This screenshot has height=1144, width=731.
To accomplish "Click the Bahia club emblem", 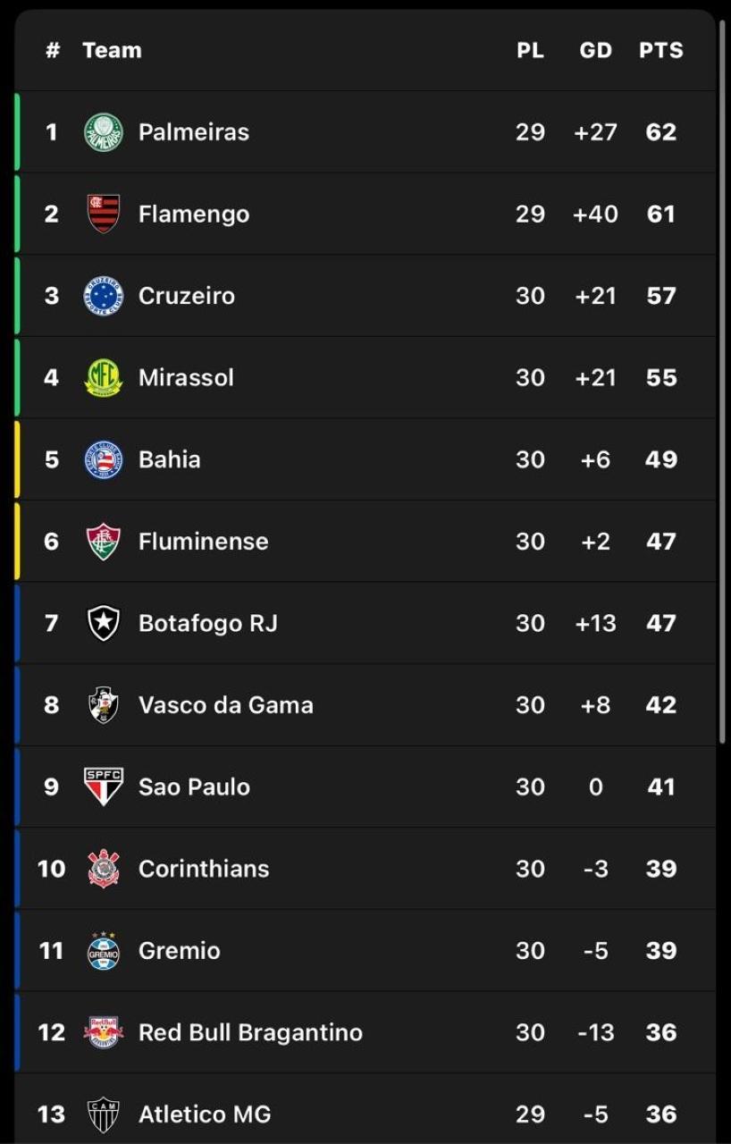I will (103, 459).
